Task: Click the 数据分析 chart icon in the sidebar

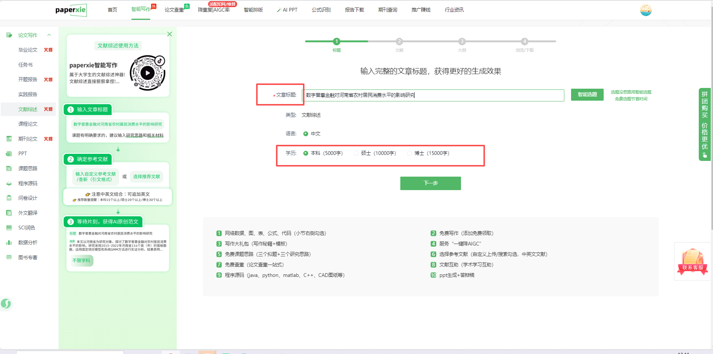Action: coord(9,242)
